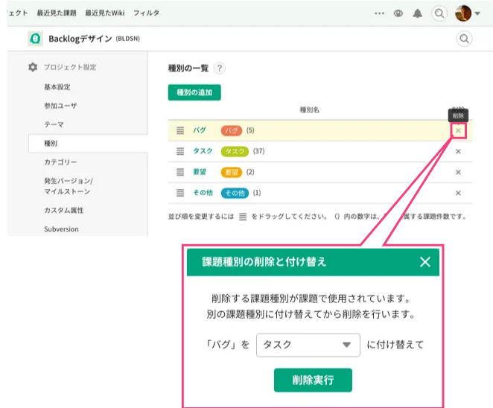Select 発生バージョン/マイルストーン in the sidebar
Screen dimensions: 493x408
69,186
